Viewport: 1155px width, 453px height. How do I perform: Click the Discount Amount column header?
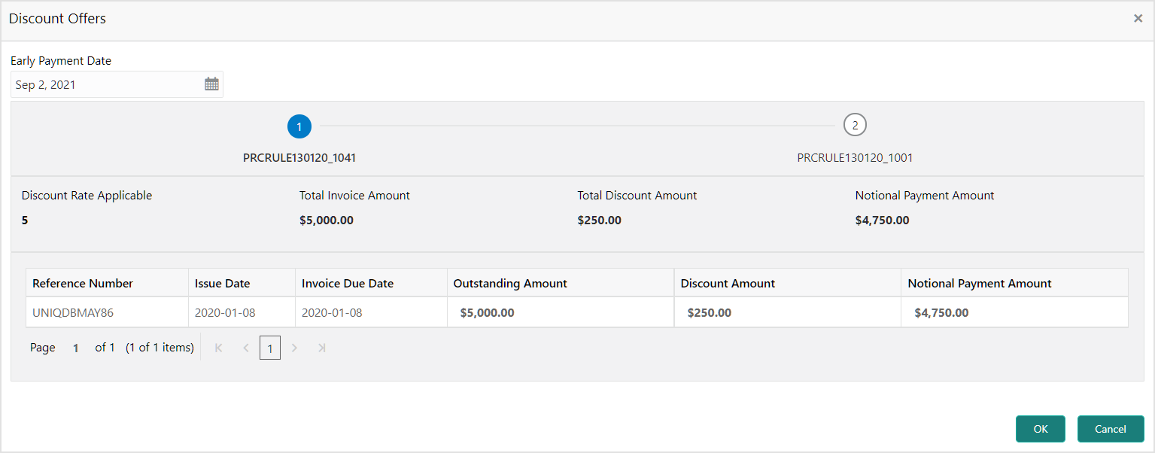click(728, 284)
